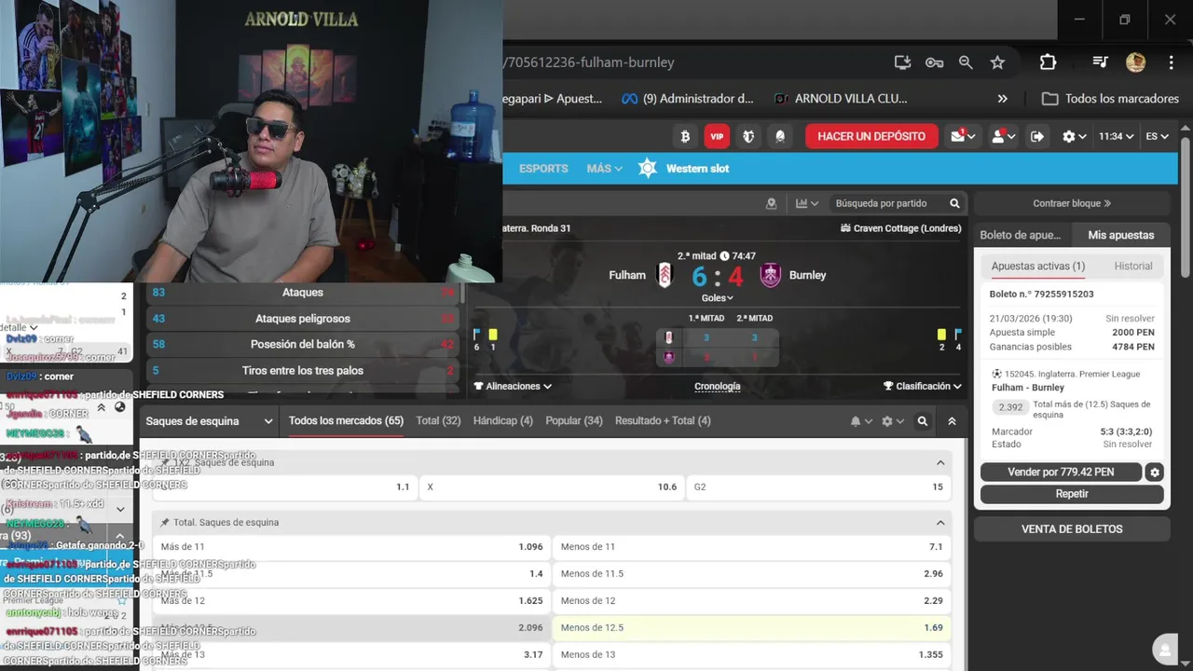This screenshot has height=671, width=1193.
Task: Open the Cronología link
Action: (x=718, y=387)
